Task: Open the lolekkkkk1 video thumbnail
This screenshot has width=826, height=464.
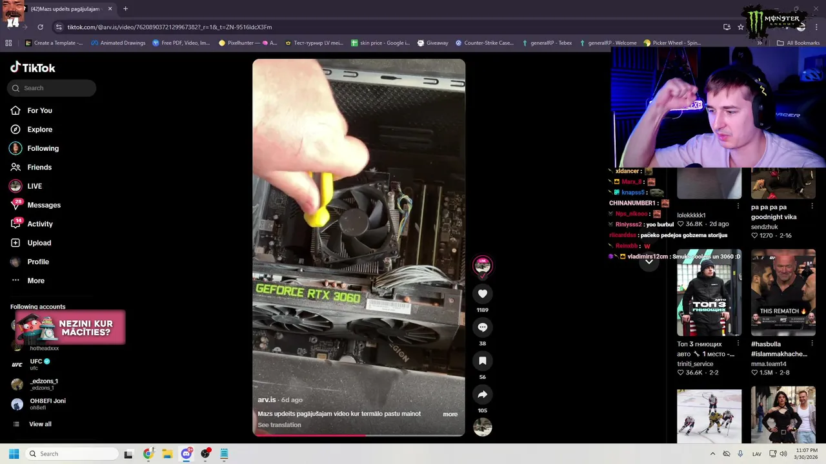Action: pos(709,184)
